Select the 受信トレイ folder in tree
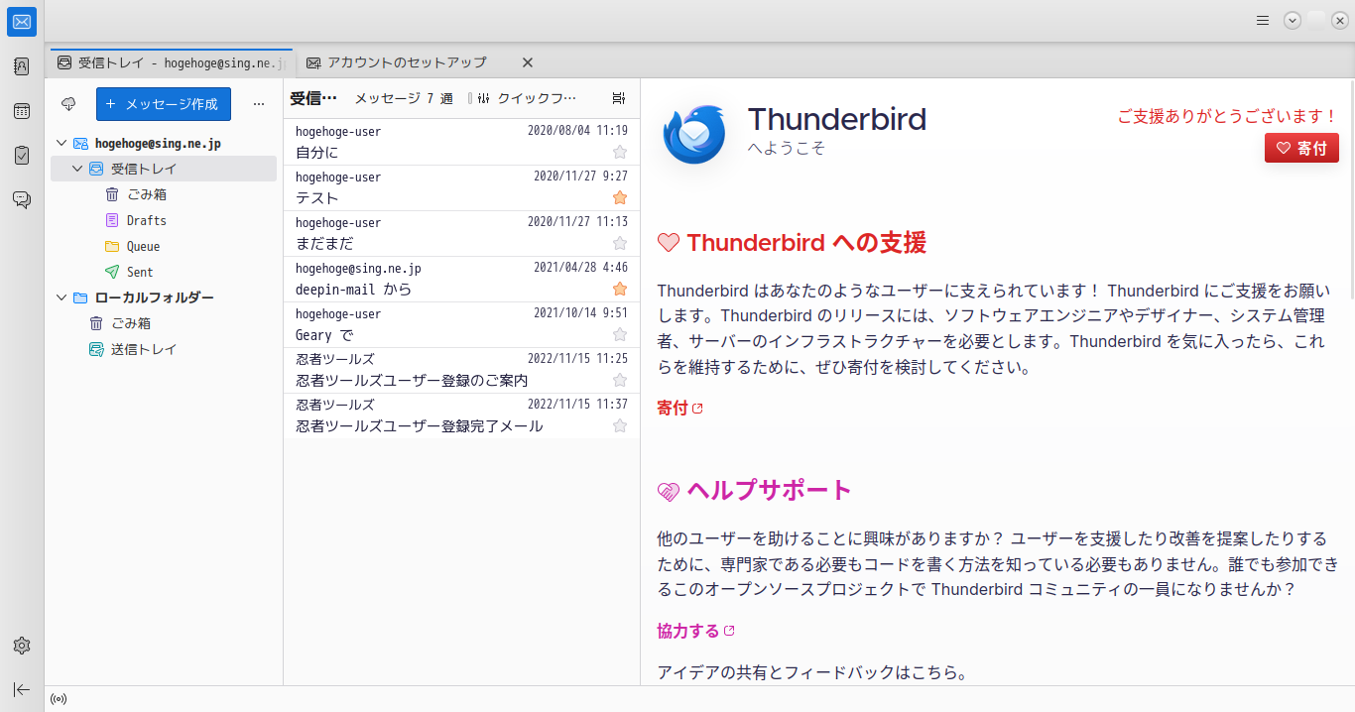The height and width of the screenshot is (712, 1355). click(x=164, y=169)
